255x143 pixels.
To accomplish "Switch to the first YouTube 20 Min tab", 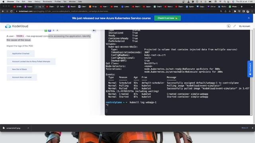I will click(x=18, y=7).
